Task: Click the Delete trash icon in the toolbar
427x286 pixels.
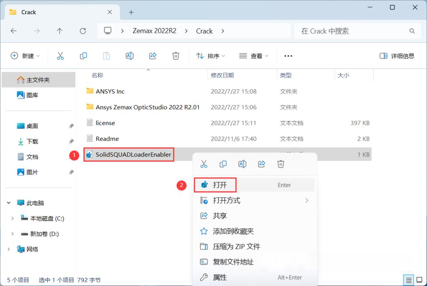Action: tap(176, 56)
